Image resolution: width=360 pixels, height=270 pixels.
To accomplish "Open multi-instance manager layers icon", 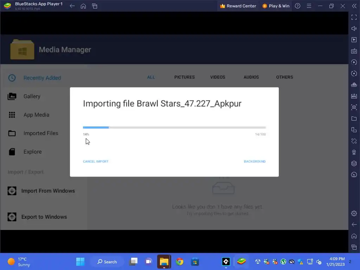I will click(354, 163).
